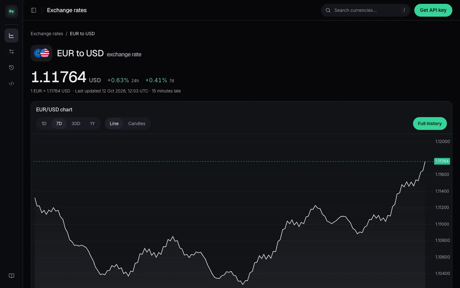Focus the Search currencies field
This screenshot has height=288, width=460.
[x=366, y=10]
